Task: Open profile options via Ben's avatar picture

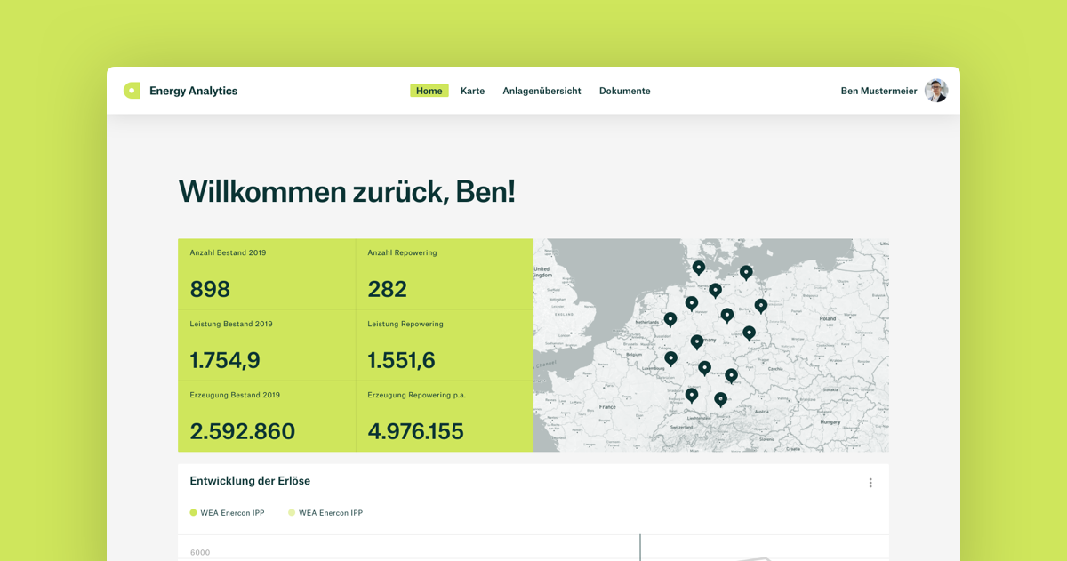Action: click(935, 90)
